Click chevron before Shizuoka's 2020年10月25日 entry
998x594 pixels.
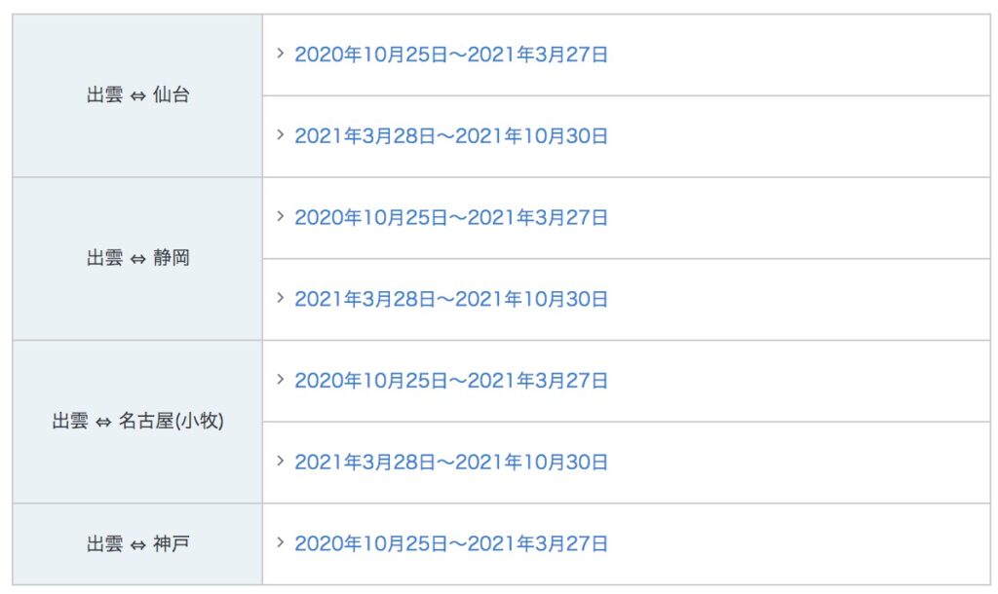coord(280,216)
